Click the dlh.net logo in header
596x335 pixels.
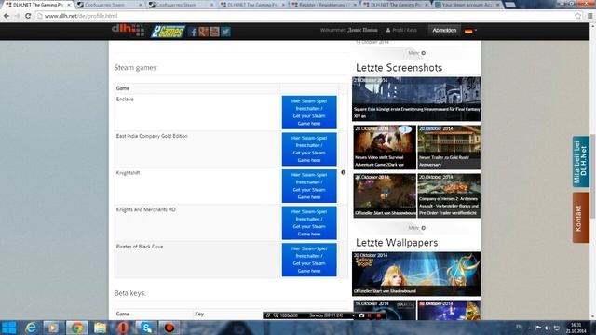click(129, 31)
